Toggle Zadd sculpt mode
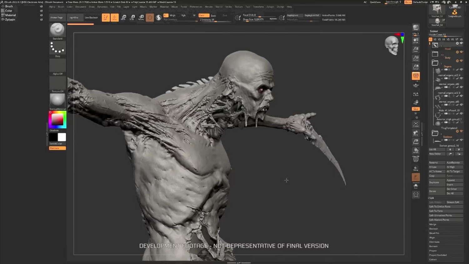The image size is (469, 264). (x=203, y=15)
